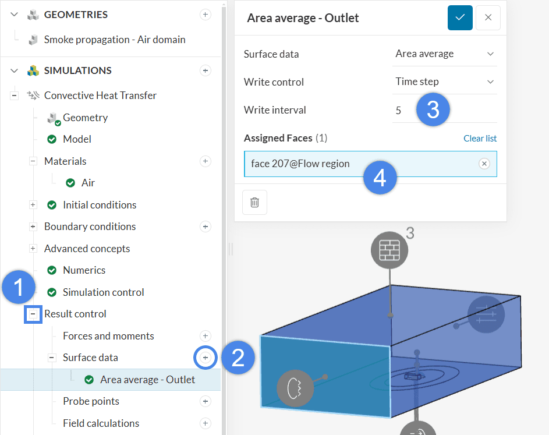Add a new Probe points item
Image resolution: width=549 pixels, height=435 pixels.
pyautogui.click(x=206, y=401)
